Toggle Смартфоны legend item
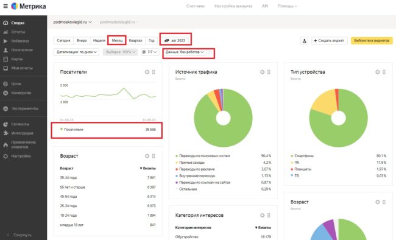 tap(302, 156)
